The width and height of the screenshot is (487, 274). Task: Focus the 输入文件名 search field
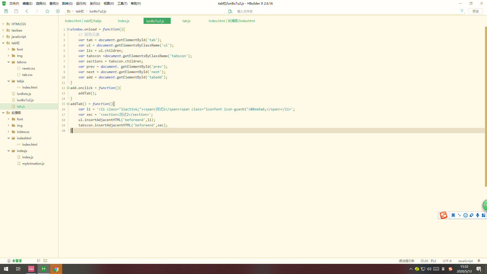(x=346, y=11)
